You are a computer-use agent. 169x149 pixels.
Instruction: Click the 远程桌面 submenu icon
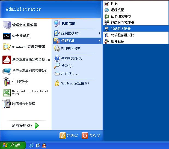point(107,10)
